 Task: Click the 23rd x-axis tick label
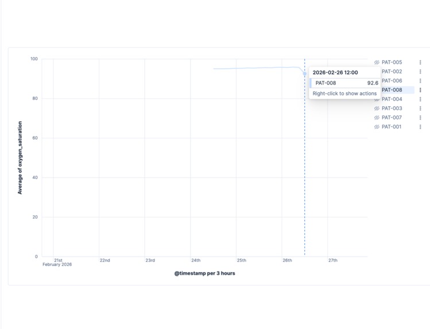pyautogui.click(x=150, y=260)
